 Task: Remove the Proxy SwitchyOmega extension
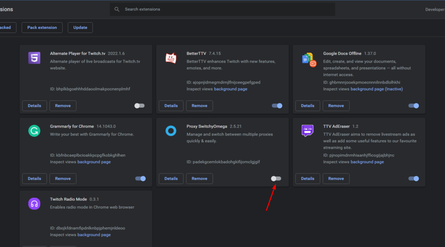(x=199, y=178)
